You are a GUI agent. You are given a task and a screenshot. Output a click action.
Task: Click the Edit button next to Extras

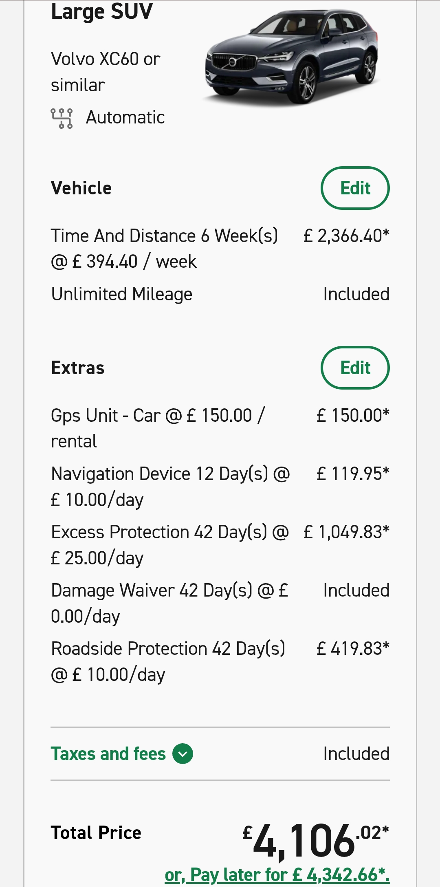click(x=355, y=368)
